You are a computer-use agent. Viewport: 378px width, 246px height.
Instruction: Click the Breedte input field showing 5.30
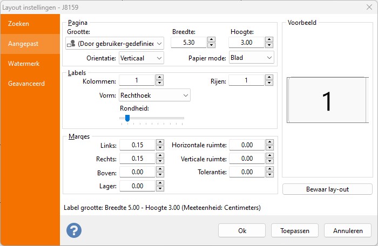(189, 43)
